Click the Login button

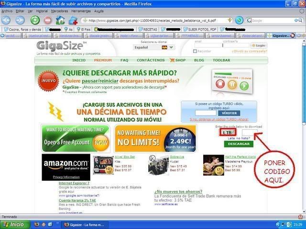coord(259,46)
